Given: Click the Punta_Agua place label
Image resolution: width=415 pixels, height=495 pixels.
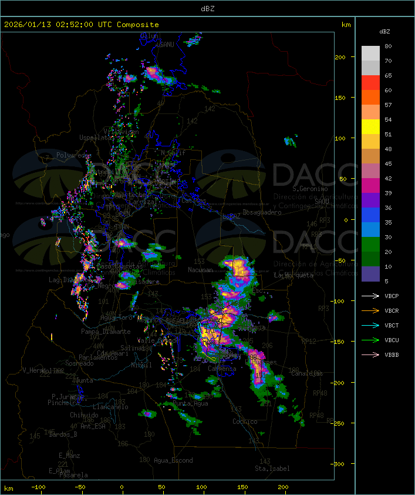Looking at the screenshot, I should 190,403.
